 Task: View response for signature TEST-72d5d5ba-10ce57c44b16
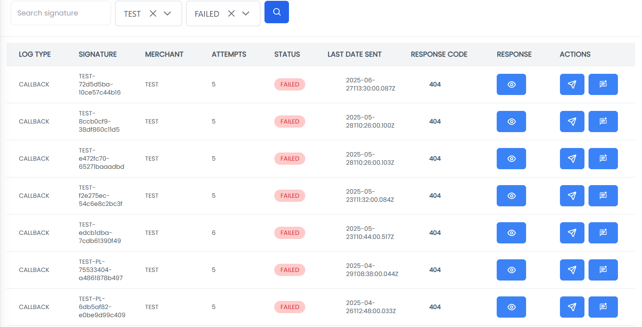pos(511,84)
